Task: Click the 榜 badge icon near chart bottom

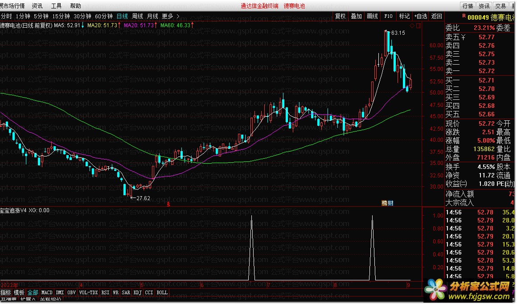Action: pos(385,203)
